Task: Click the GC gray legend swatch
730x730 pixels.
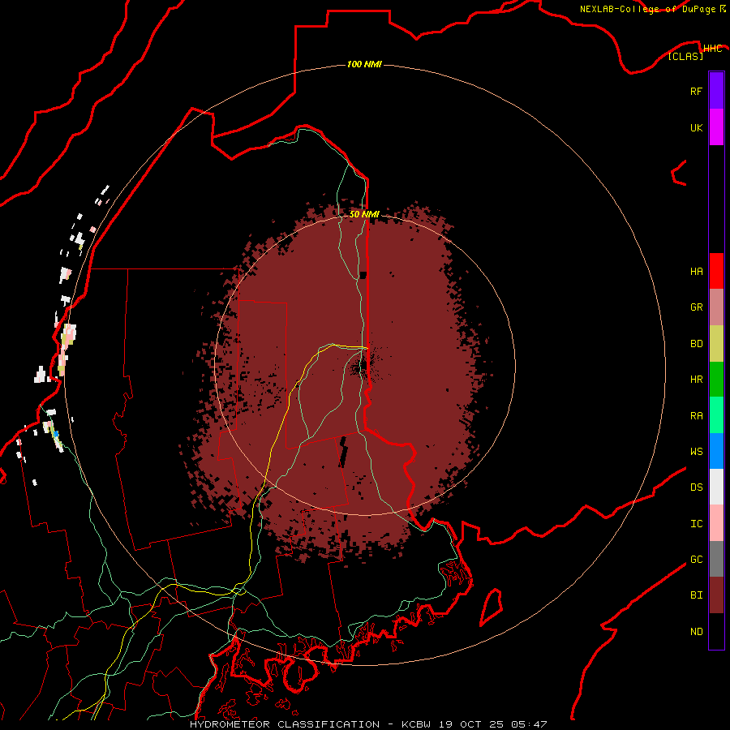Action: pos(716,559)
